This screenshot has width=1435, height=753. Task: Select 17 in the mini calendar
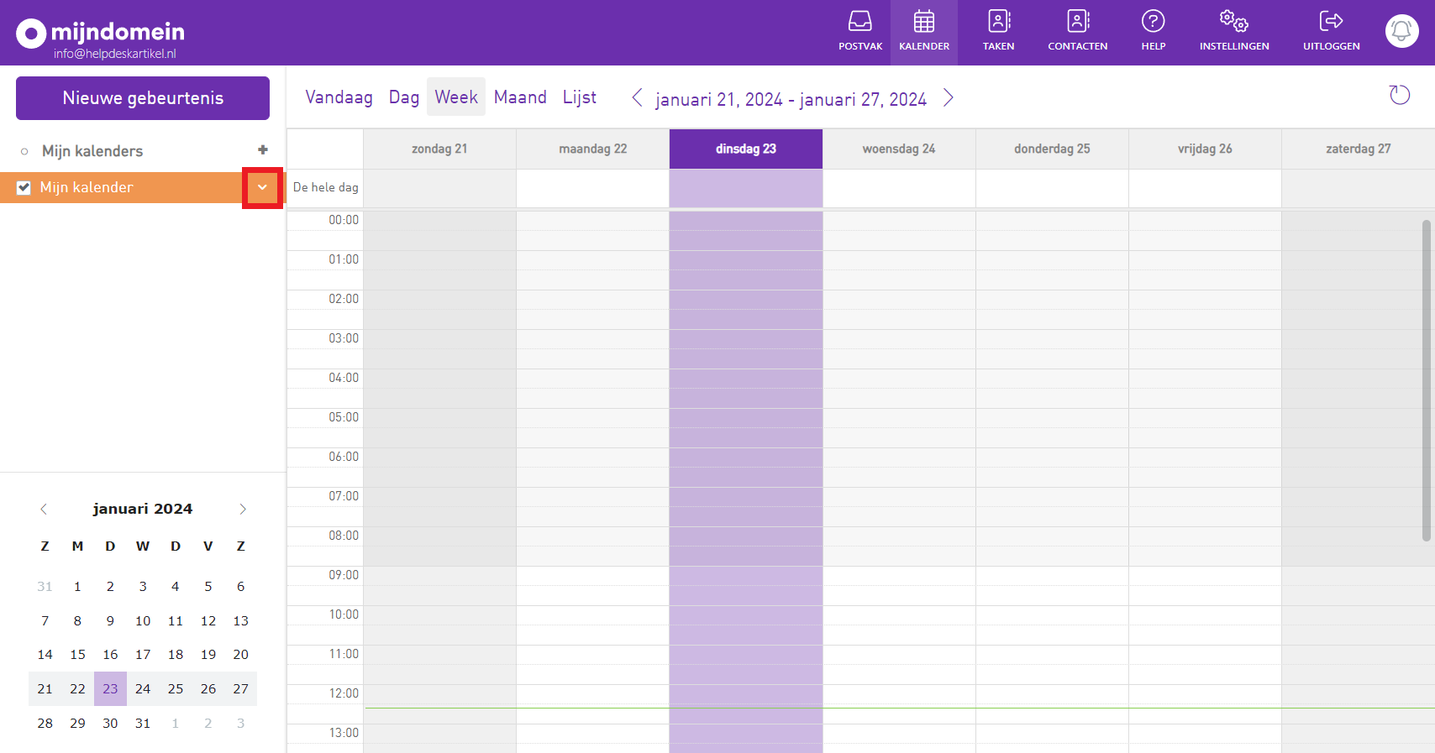(x=143, y=655)
